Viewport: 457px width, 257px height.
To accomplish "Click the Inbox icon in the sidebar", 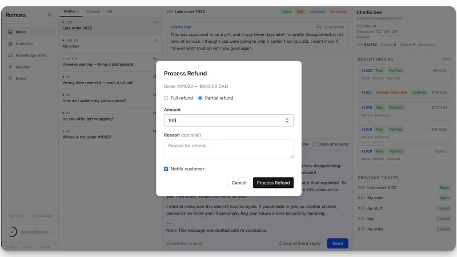I will (10, 32).
